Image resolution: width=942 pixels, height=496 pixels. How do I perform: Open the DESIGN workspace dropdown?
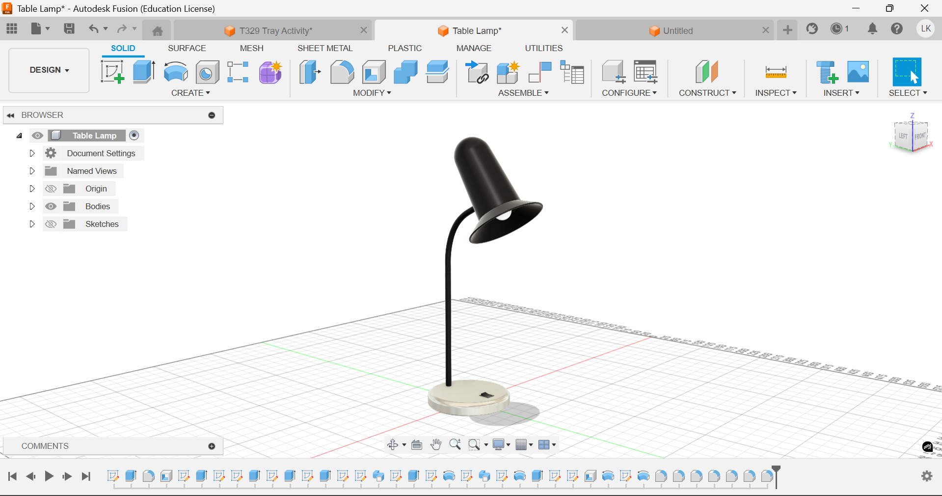[49, 70]
